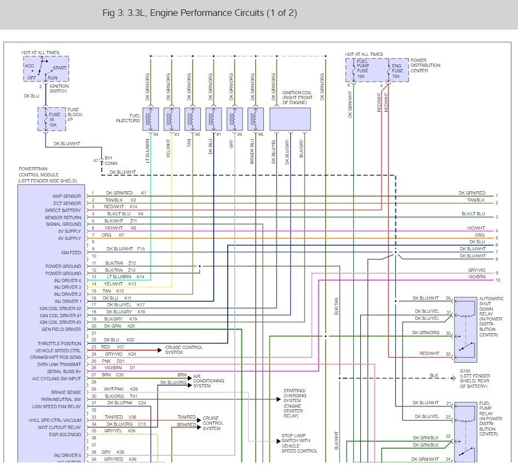Click the INJ DRIVER 4 label
This screenshot has width=518, height=469.
pyautogui.click(x=67, y=281)
